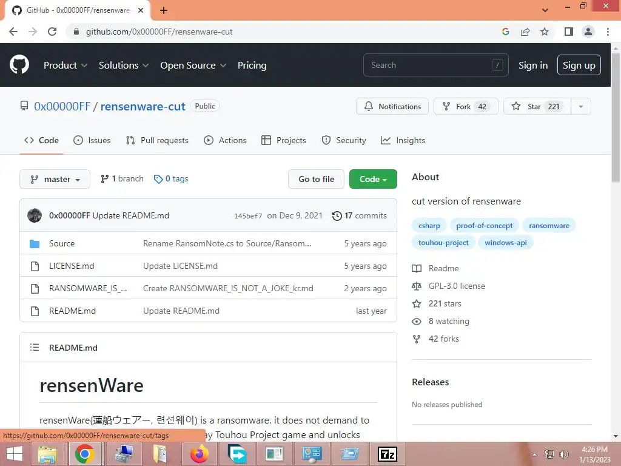The image size is (621, 466).
Task: View 8 watching link
Action: tap(441, 322)
